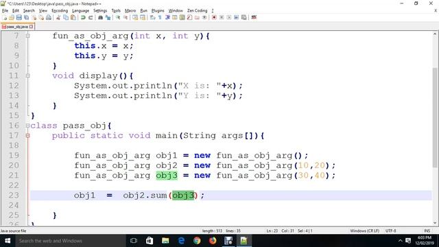The height and width of the screenshot is (247, 439).
Task: Click the Document Map toolbar icon
Action: [182, 17]
